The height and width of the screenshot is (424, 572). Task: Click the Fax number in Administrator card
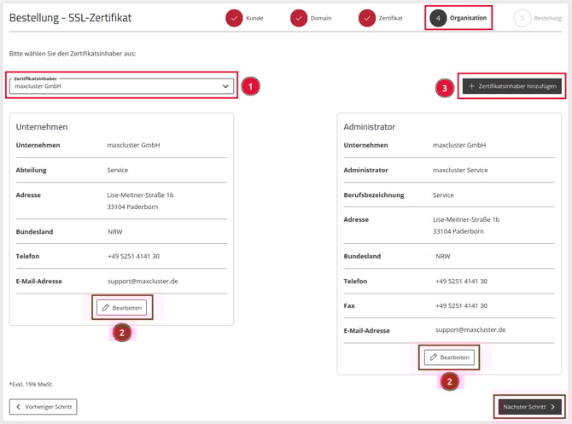point(461,305)
